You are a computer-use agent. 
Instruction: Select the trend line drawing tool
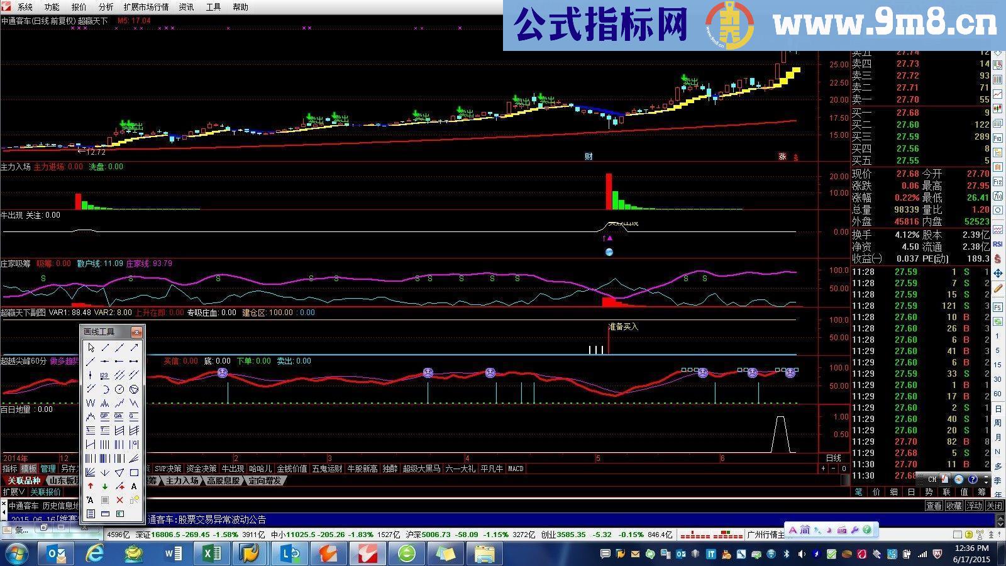click(x=105, y=348)
